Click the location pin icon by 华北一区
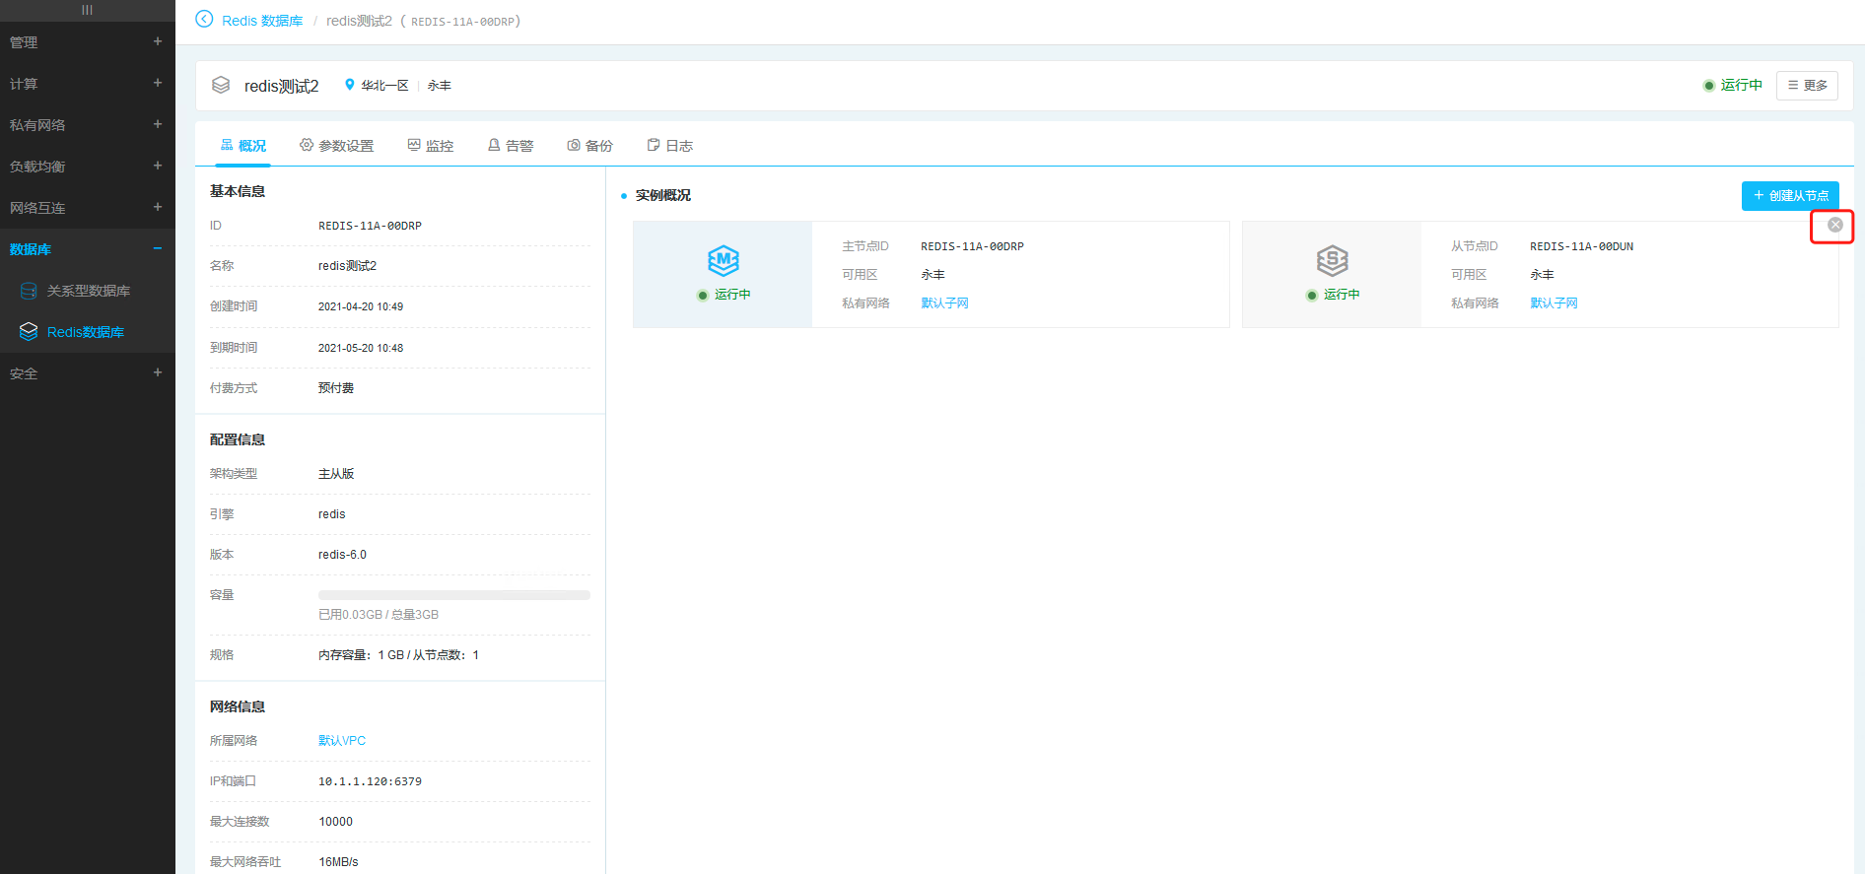Image resolution: width=1865 pixels, height=874 pixels. (x=349, y=85)
